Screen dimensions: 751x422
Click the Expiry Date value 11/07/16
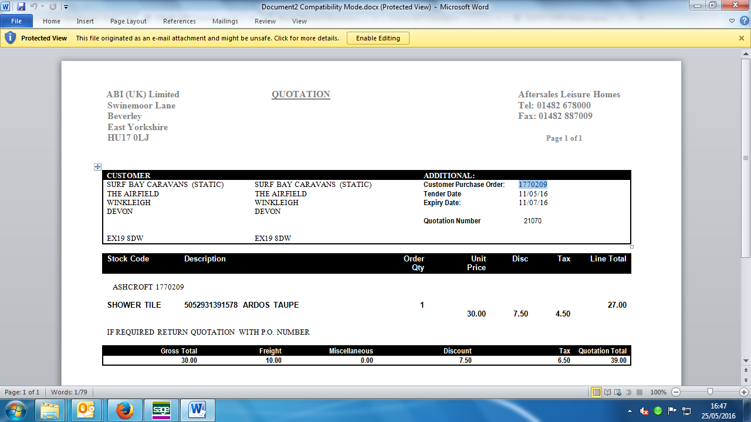tap(533, 203)
